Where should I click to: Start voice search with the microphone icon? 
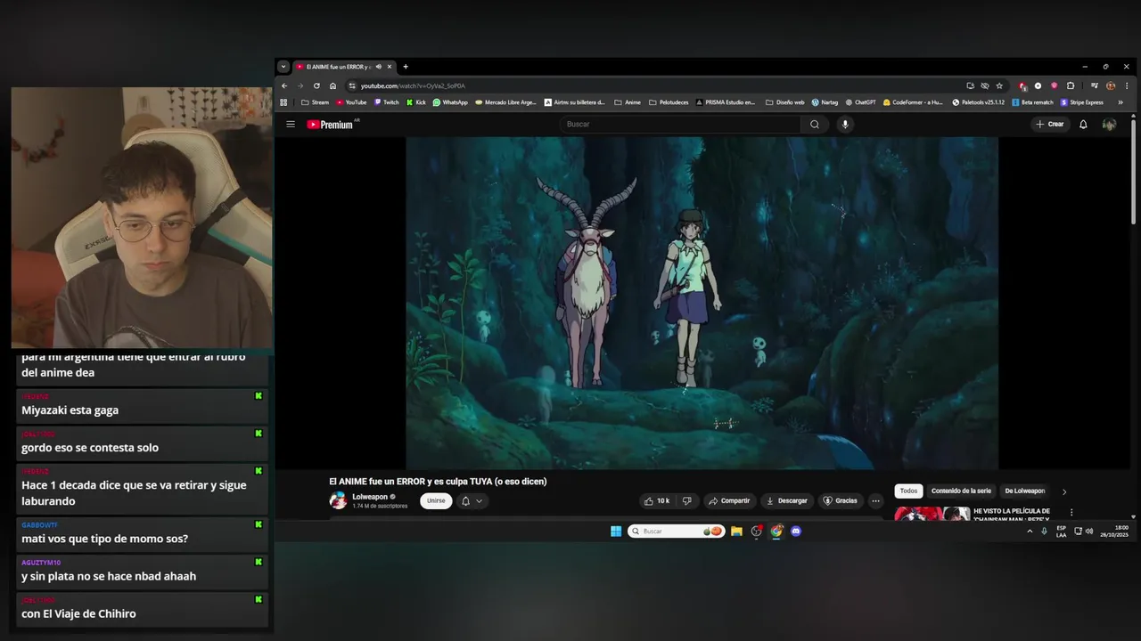point(845,125)
